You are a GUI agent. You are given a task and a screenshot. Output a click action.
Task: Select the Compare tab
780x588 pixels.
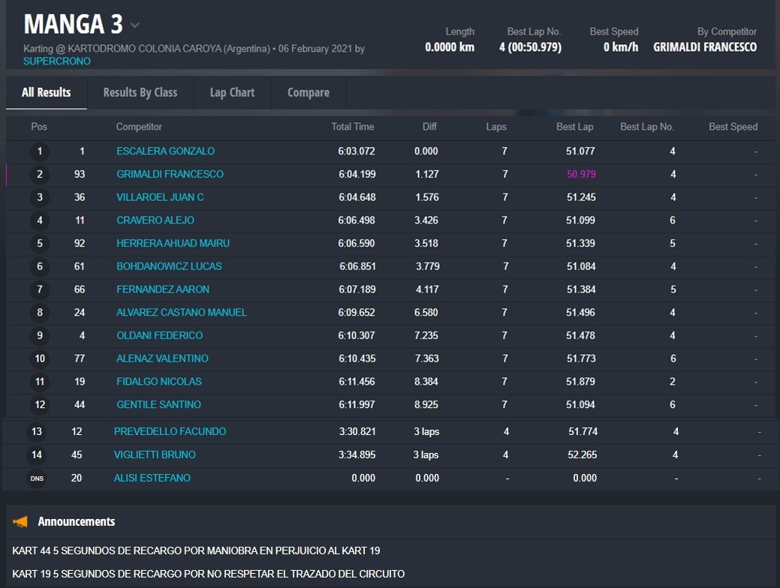pyautogui.click(x=308, y=92)
